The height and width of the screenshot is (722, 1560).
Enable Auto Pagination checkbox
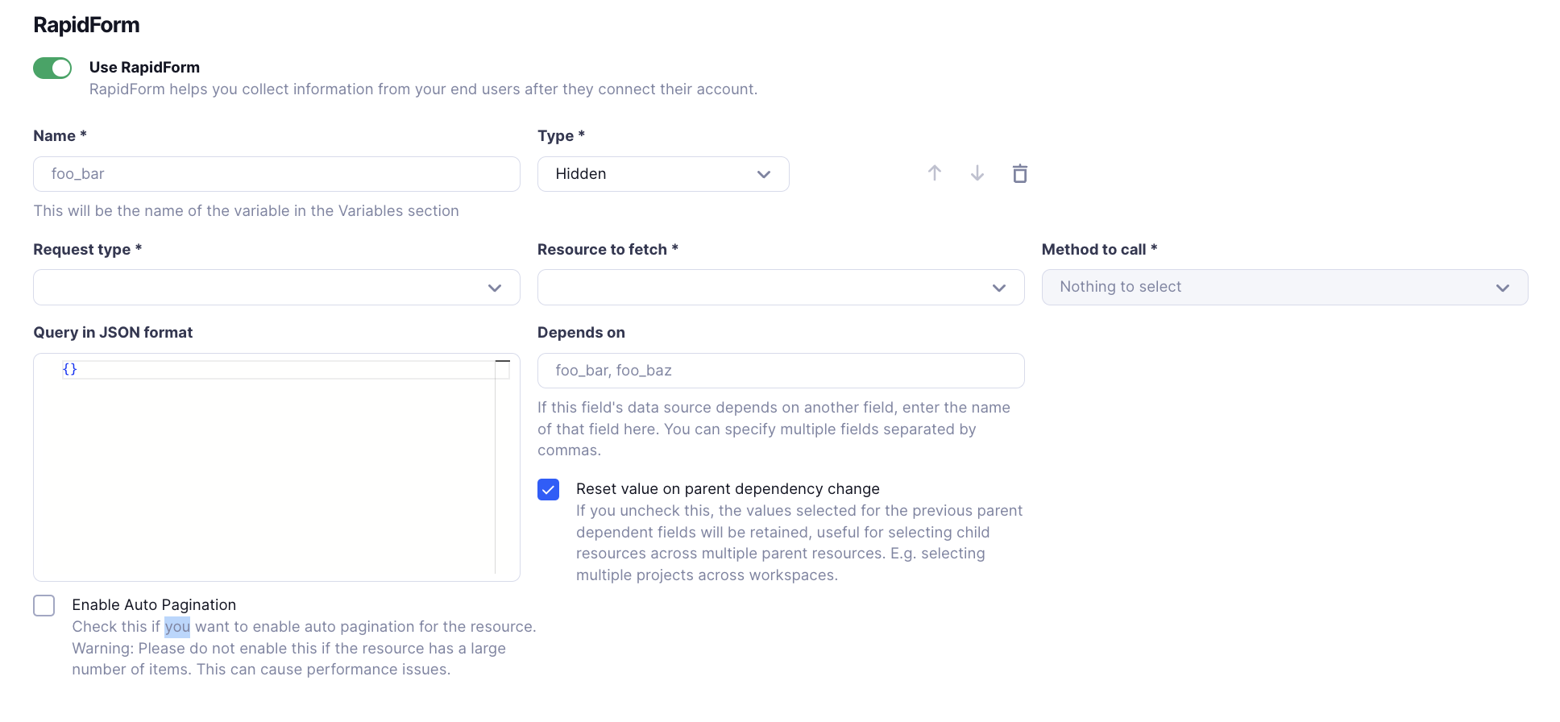tap(44, 605)
